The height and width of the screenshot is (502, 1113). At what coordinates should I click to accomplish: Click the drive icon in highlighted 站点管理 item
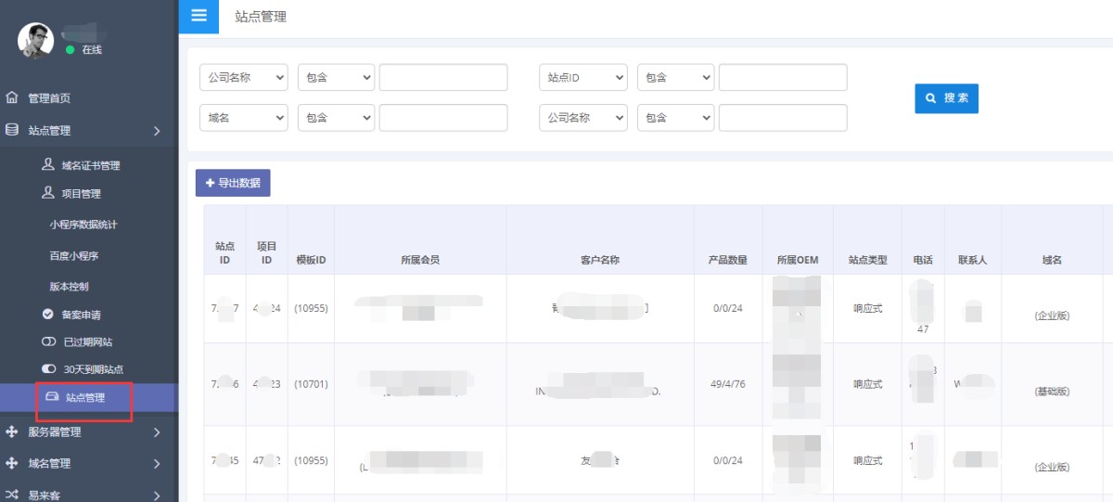click(x=53, y=397)
